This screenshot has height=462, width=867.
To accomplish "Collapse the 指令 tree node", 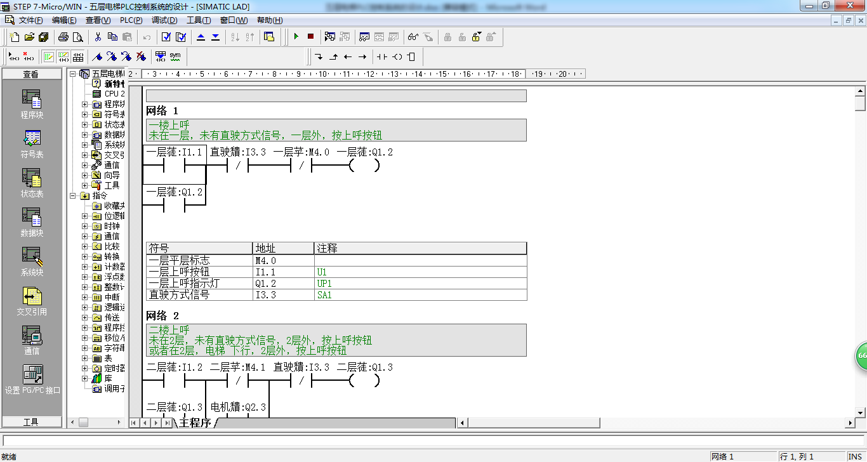I will (72, 195).
